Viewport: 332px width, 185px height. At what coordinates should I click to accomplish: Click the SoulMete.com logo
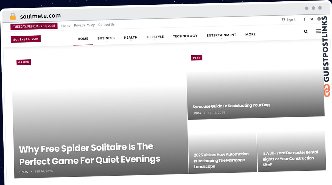[26, 39]
